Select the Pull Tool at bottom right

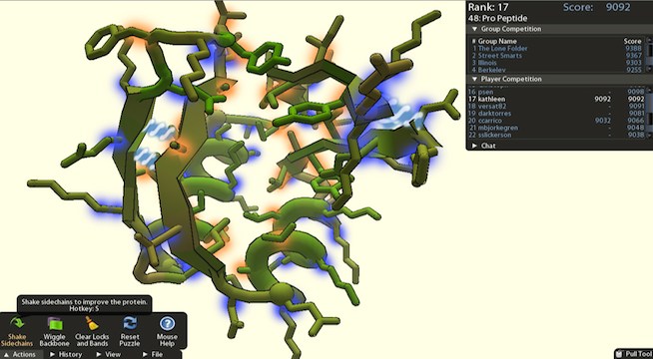(633, 354)
